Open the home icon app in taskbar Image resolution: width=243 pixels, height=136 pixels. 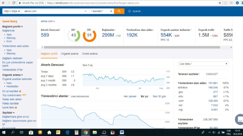pos(49,132)
